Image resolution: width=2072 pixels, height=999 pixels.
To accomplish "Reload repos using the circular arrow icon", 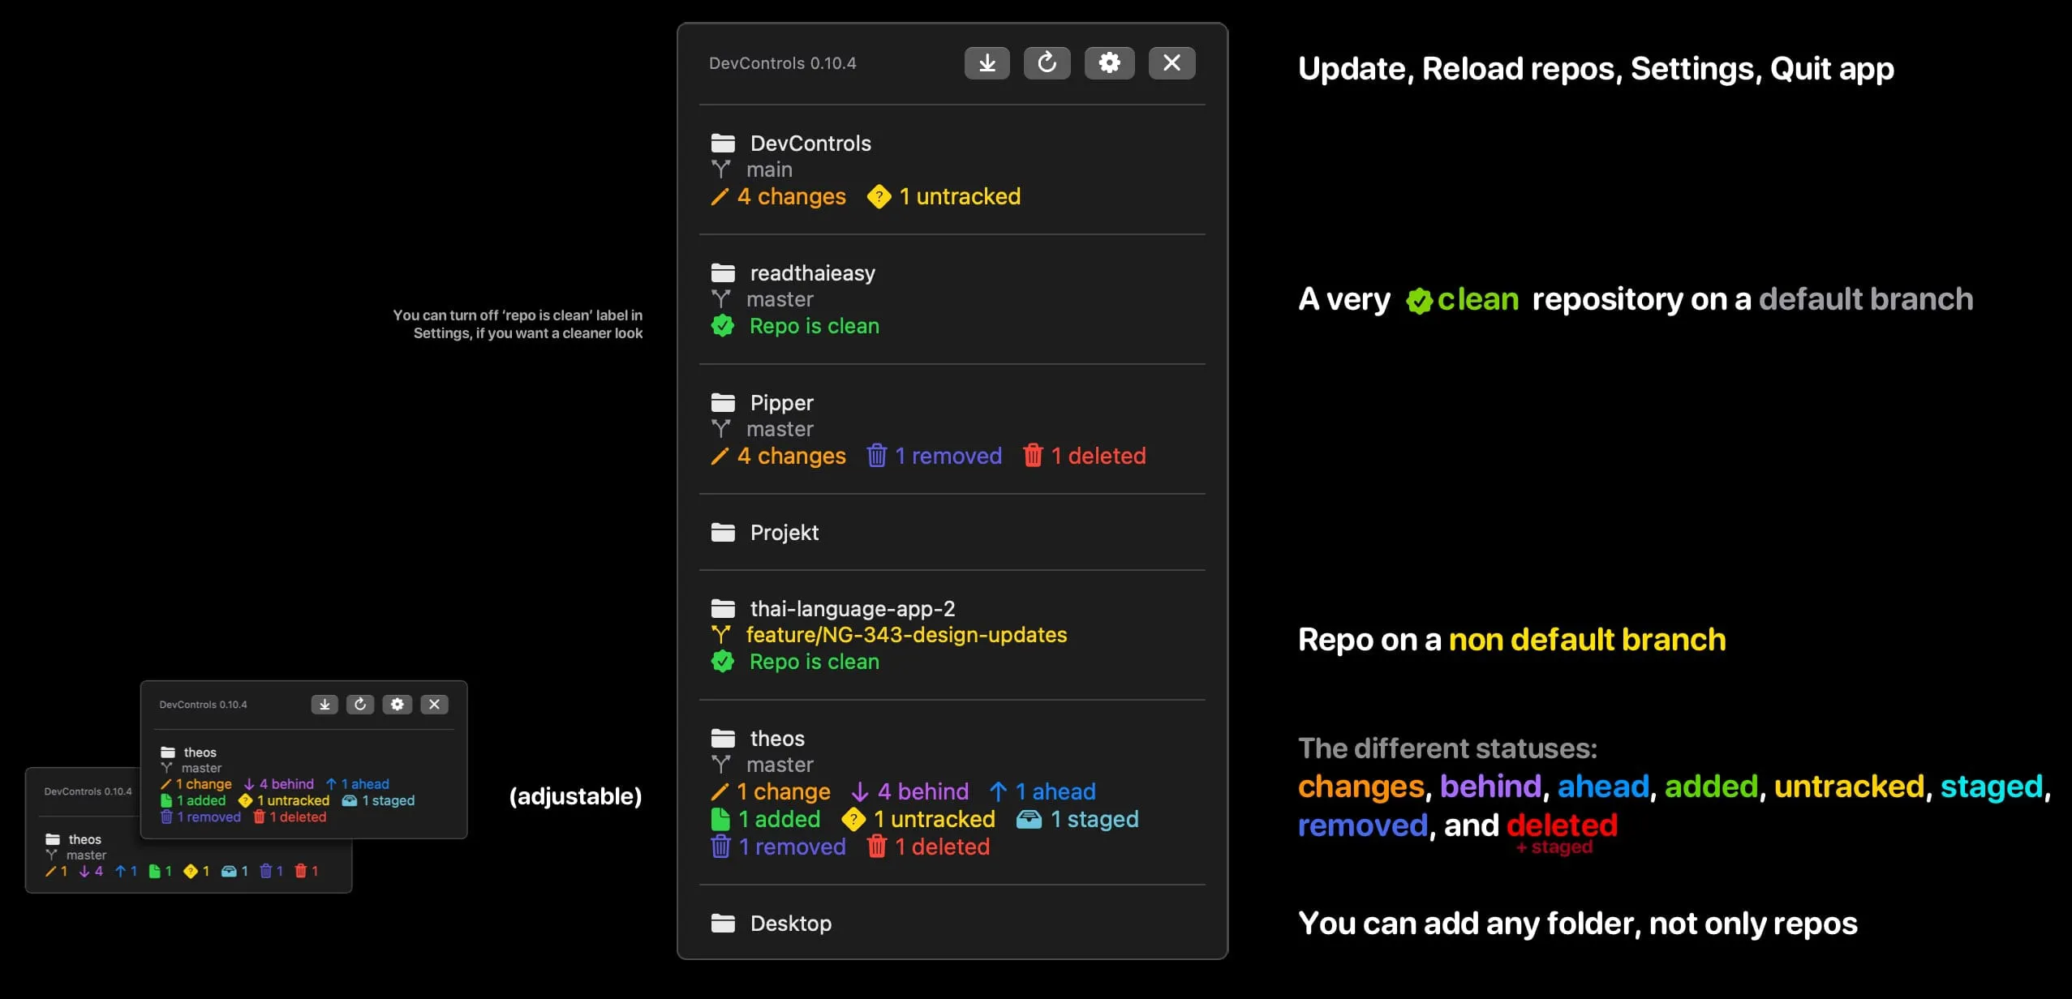I will [x=1047, y=62].
